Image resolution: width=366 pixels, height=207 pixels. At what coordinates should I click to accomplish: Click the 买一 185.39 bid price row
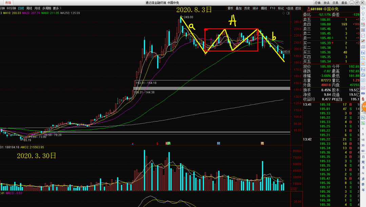pyautogui.click(x=331, y=43)
